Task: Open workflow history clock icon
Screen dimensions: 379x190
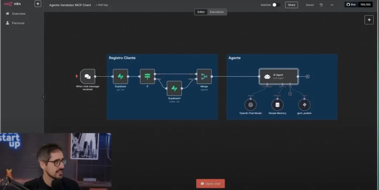Action: 321,5
